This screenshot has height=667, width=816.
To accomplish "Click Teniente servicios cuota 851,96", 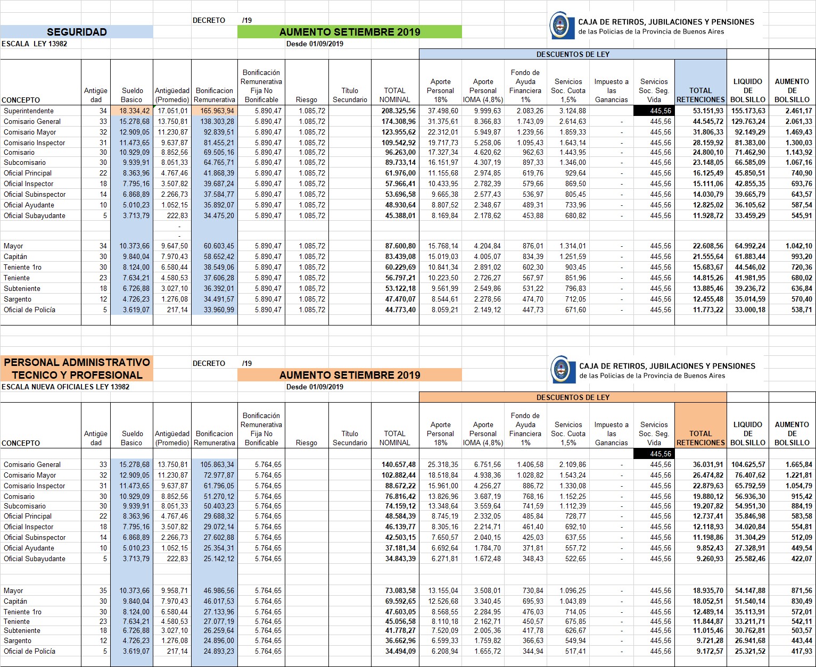I will click(568, 278).
